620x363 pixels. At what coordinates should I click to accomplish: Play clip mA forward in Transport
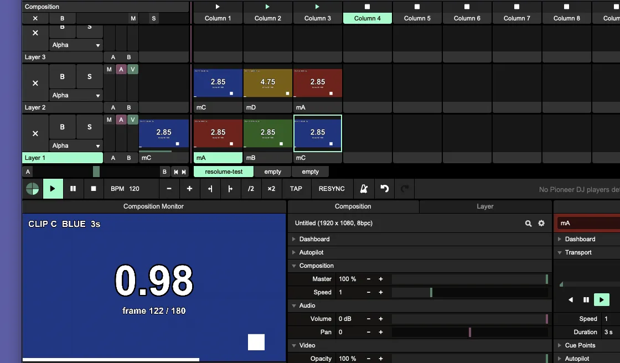tap(601, 300)
